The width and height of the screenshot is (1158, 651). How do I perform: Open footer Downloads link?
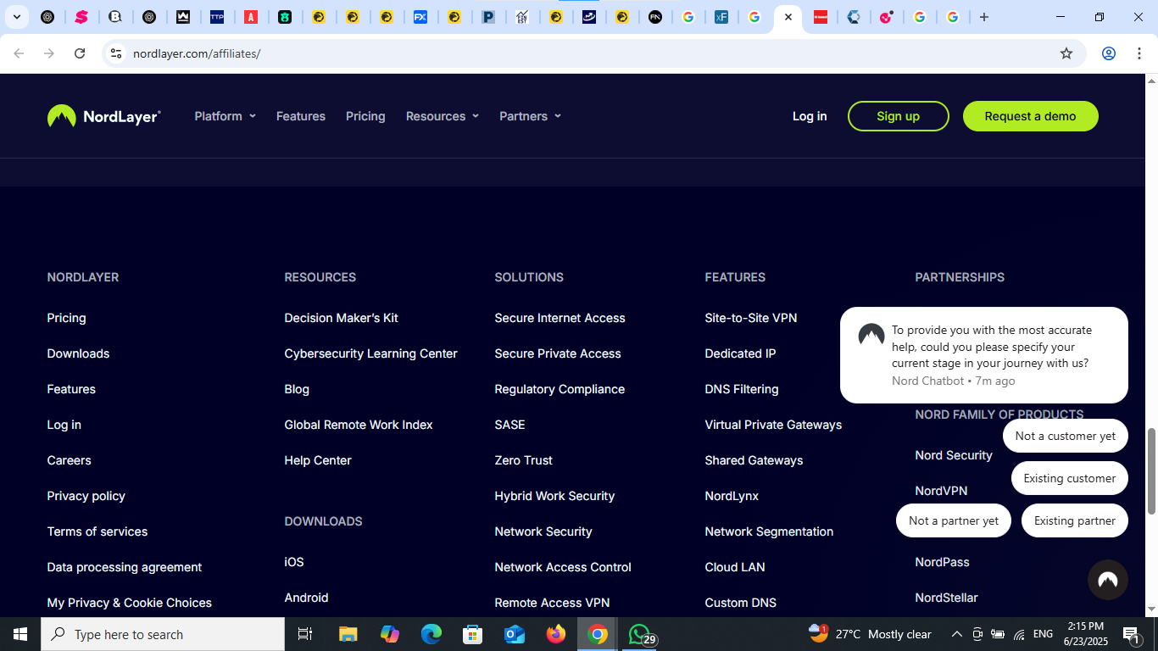(78, 353)
